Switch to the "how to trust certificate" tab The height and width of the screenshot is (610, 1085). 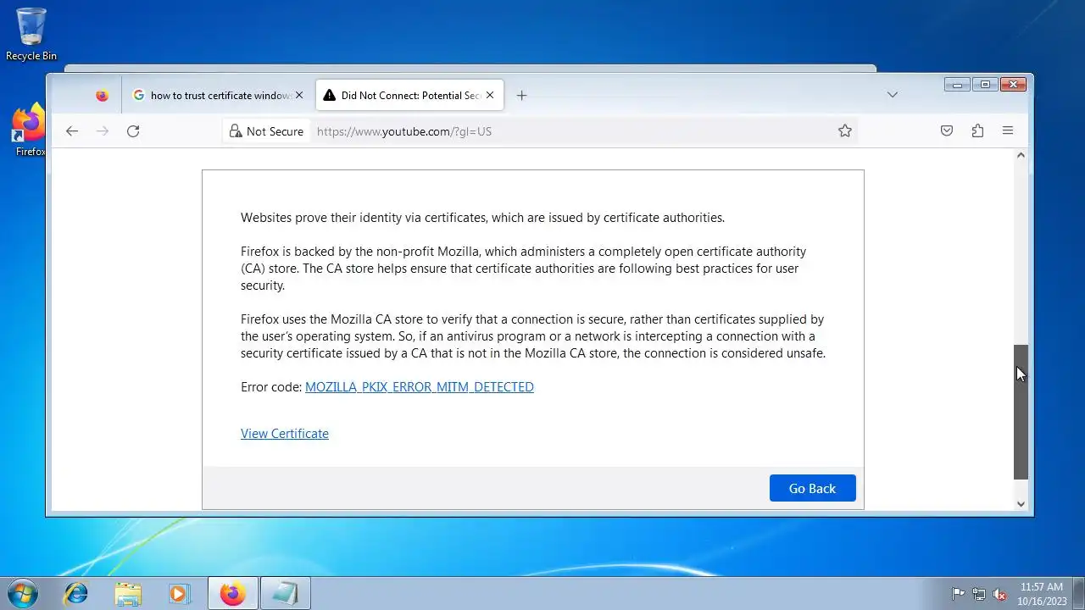click(217, 96)
